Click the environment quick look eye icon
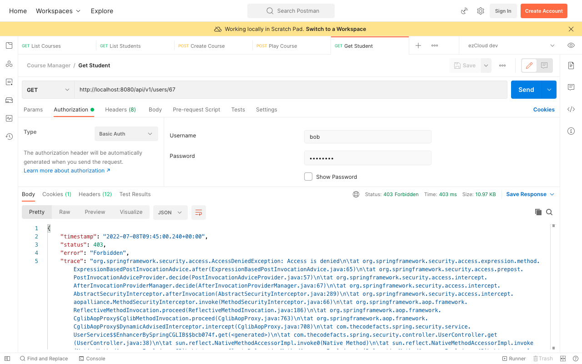Screen dimensions: 582x364 (571, 45)
